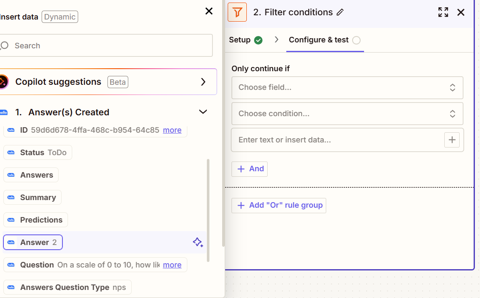
Task: Collapse the Answer(s) Created section
Action: [x=203, y=112]
